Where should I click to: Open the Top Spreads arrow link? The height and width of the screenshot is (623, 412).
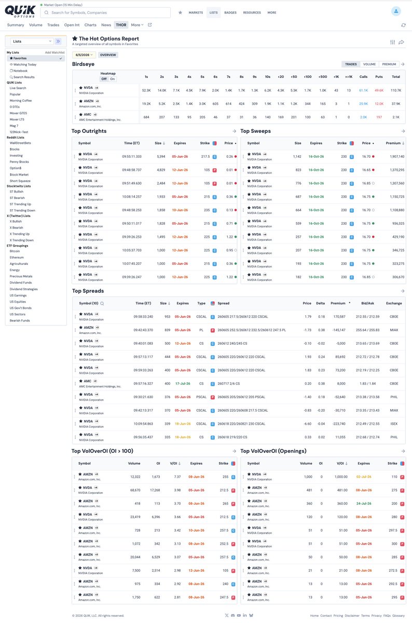(403, 291)
